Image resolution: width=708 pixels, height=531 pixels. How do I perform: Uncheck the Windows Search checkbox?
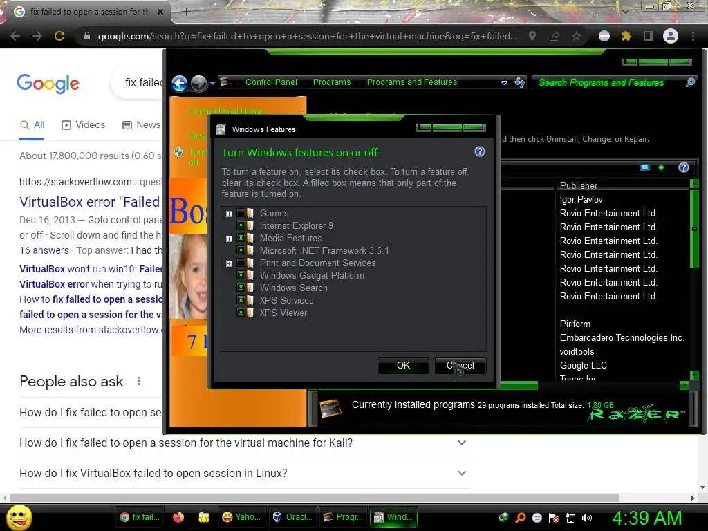(x=241, y=288)
